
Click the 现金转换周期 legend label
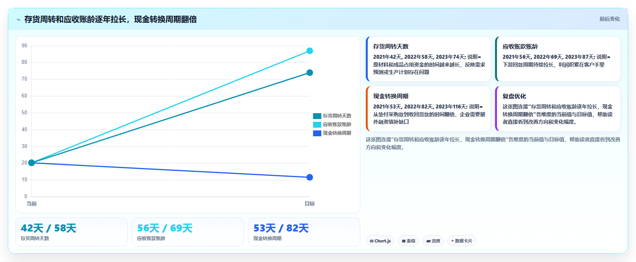pos(337,133)
